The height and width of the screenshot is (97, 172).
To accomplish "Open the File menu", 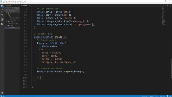I will tap(1, 3).
